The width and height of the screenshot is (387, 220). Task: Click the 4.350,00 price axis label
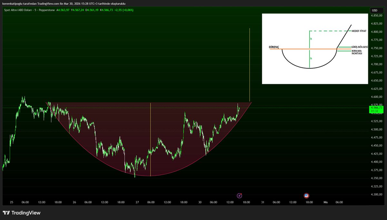[x=377, y=178]
